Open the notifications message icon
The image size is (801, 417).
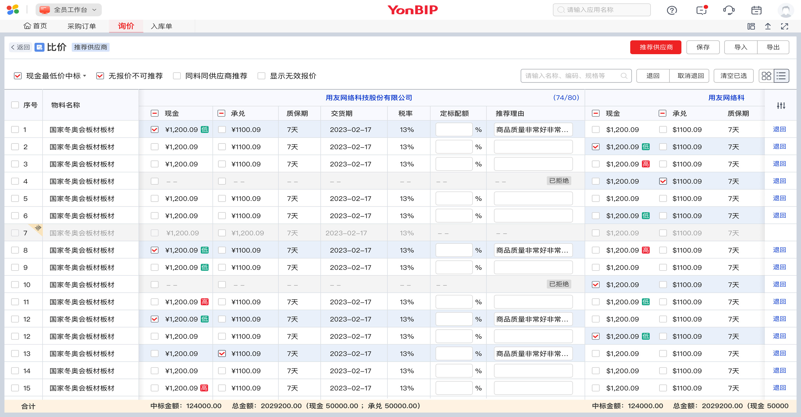[701, 10]
